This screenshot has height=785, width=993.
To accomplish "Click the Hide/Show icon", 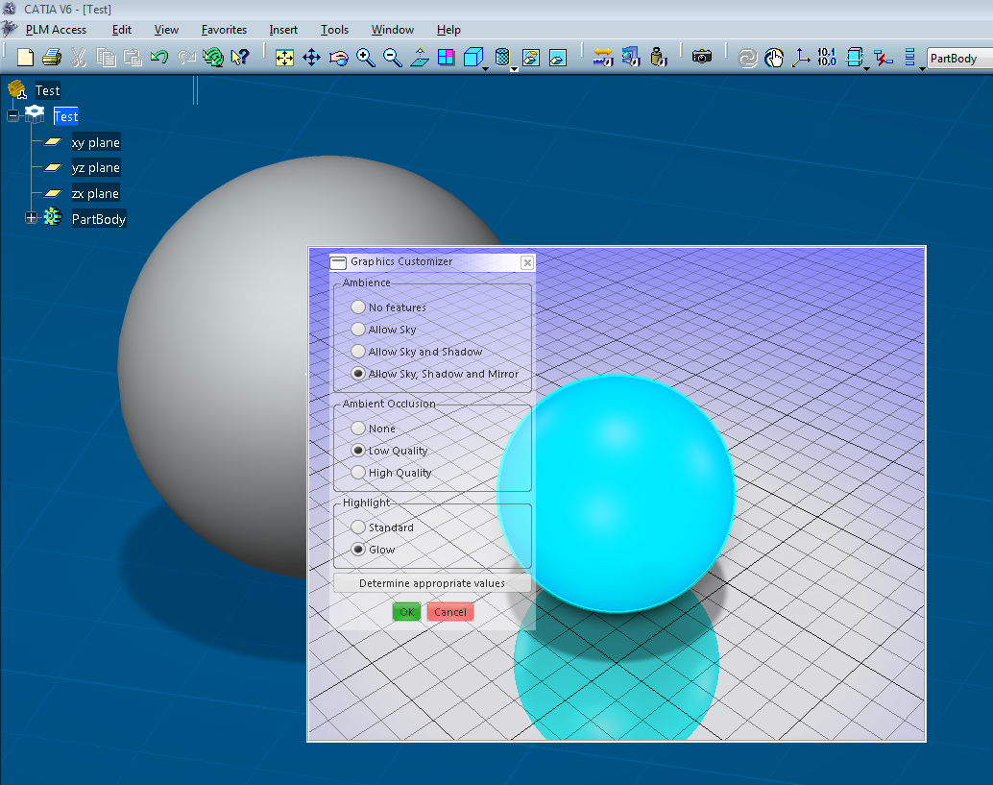I will coord(531,58).
